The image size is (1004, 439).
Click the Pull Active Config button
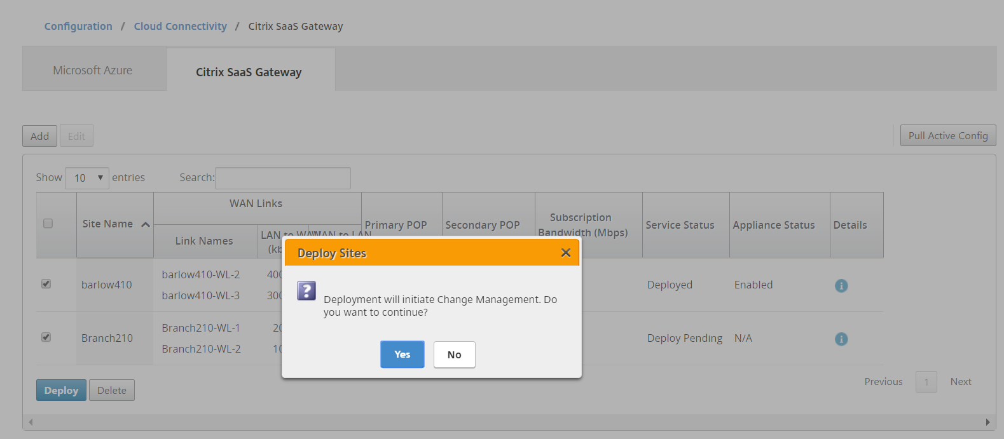coord(947,136)
